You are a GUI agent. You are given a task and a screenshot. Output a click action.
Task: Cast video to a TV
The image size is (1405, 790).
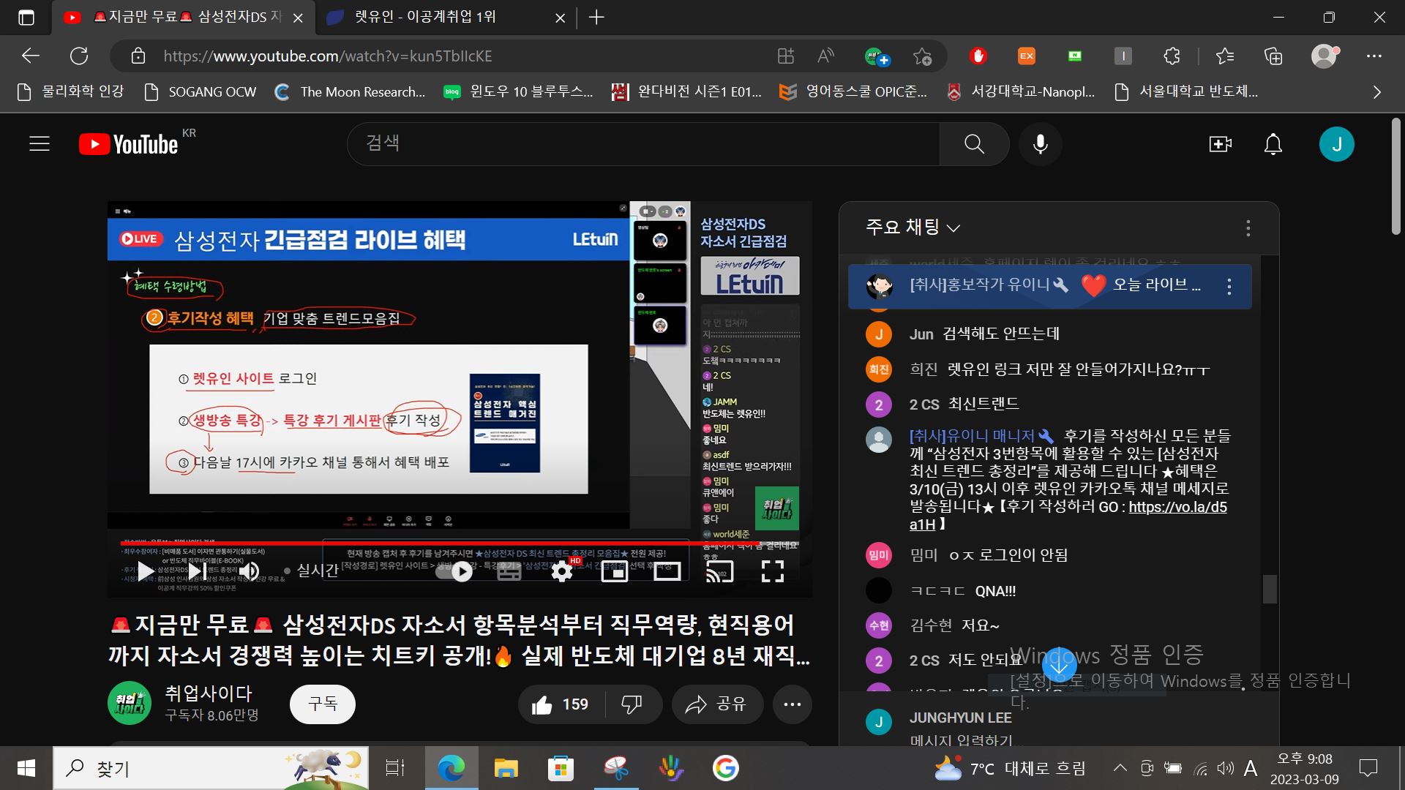point(719,571)
